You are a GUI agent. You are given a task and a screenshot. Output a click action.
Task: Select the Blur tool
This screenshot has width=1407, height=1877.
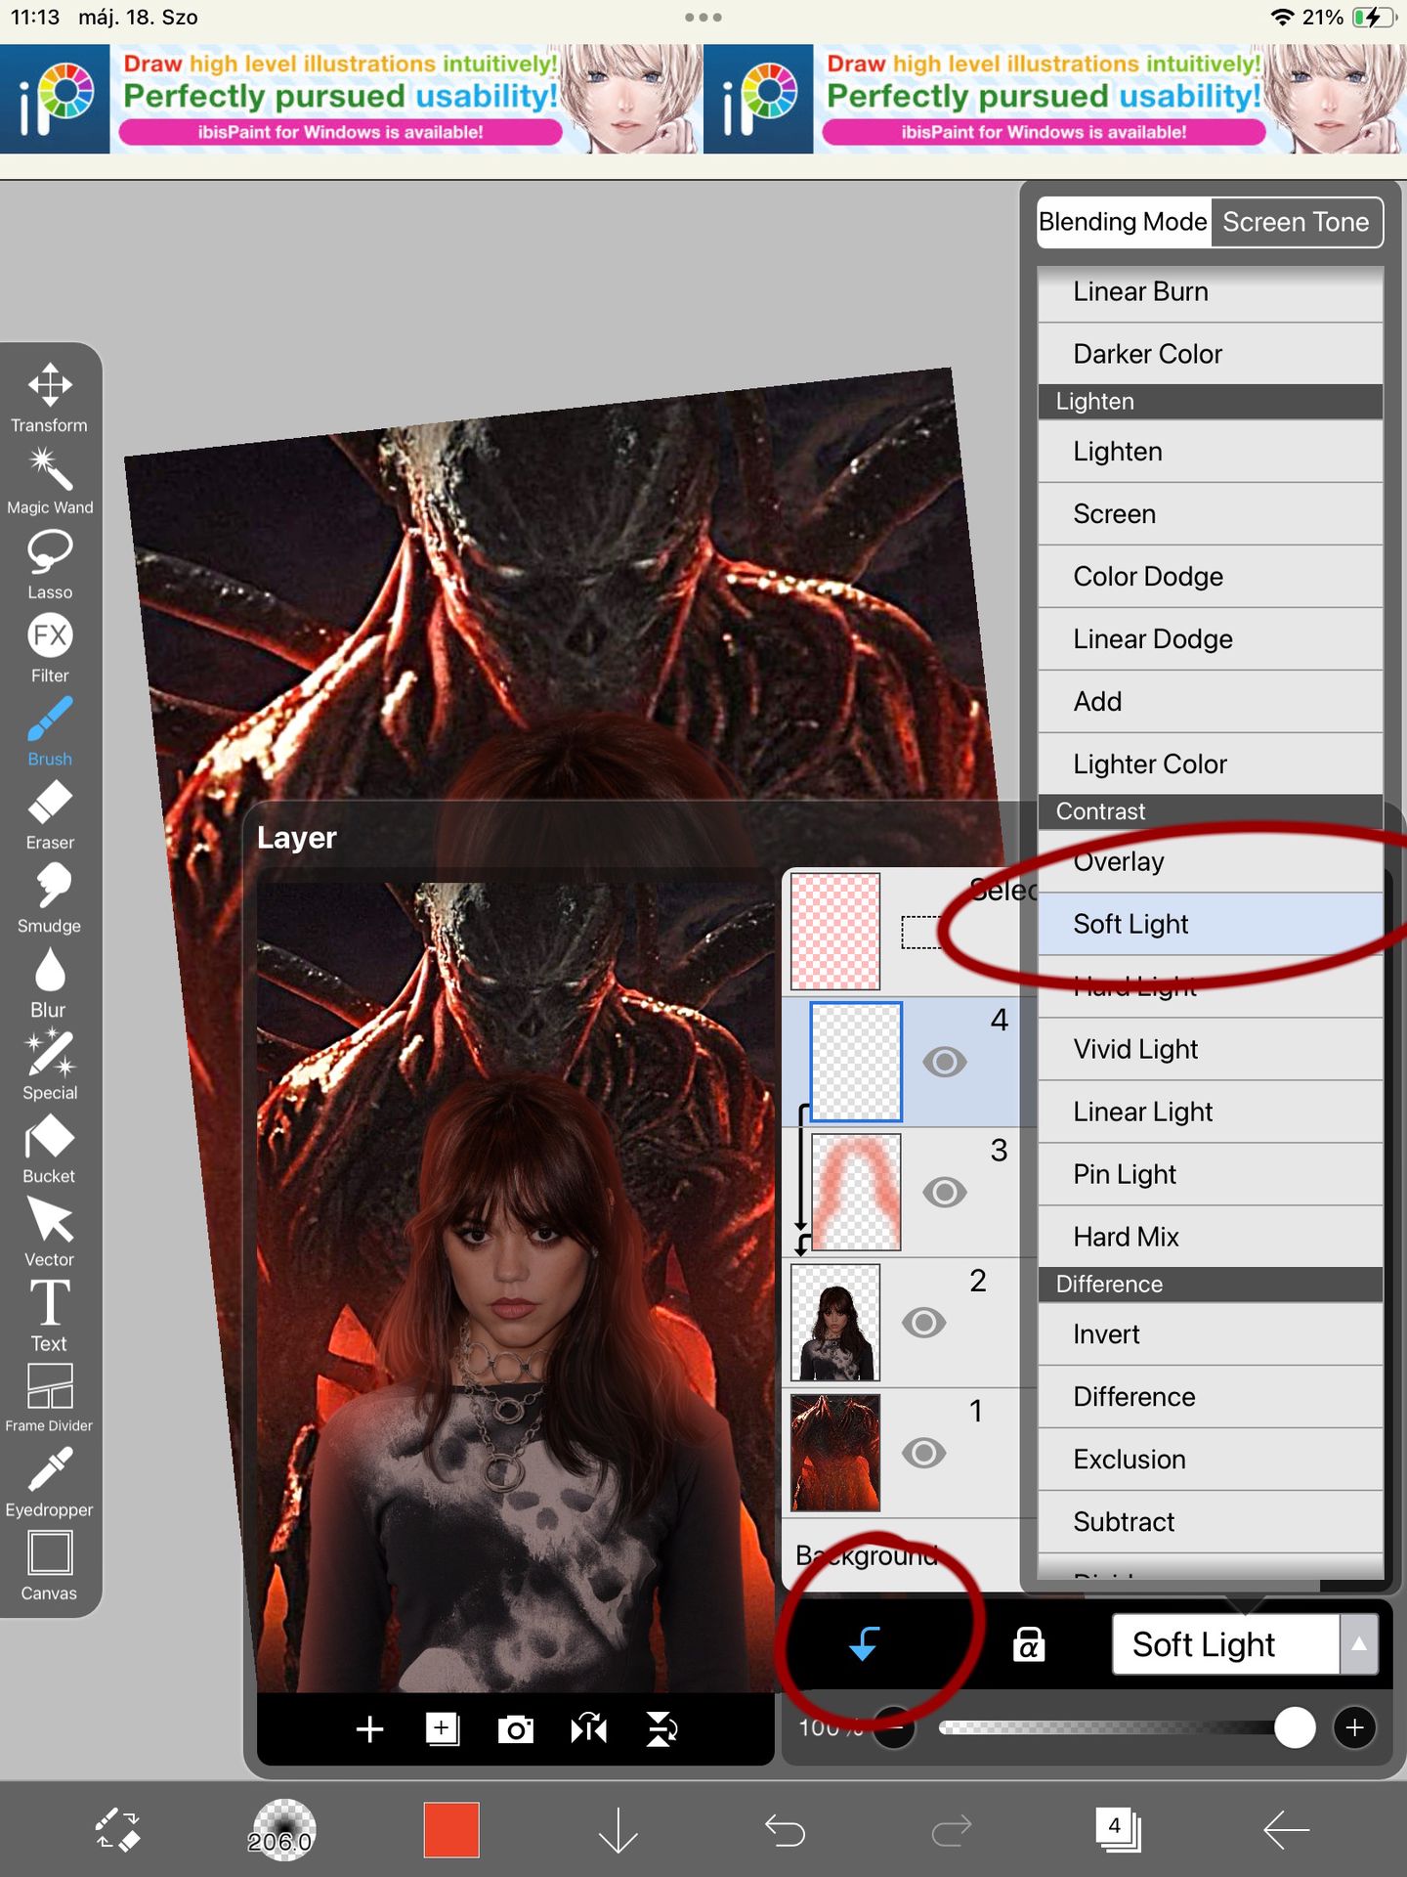(x=50, y=982)
